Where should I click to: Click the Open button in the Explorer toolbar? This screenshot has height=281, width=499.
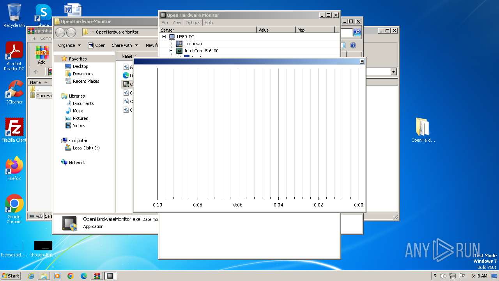point(97,45)
